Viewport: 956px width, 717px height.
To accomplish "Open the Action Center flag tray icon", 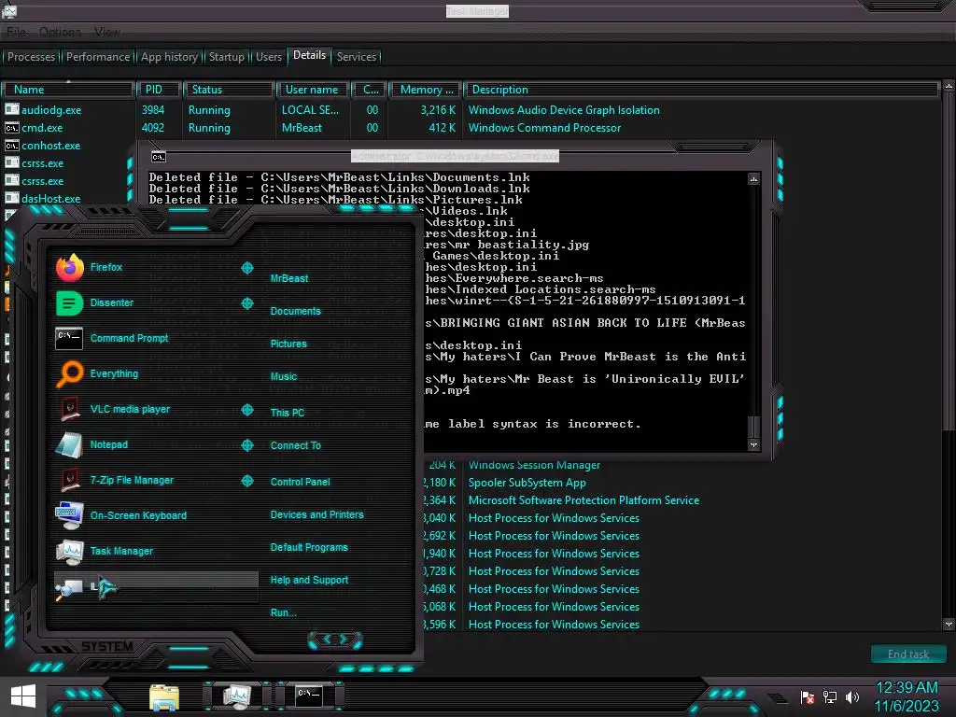I will tap(808, 696).
